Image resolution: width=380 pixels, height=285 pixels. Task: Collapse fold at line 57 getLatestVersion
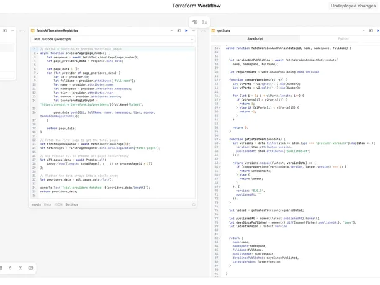click(x=220, y=139)
